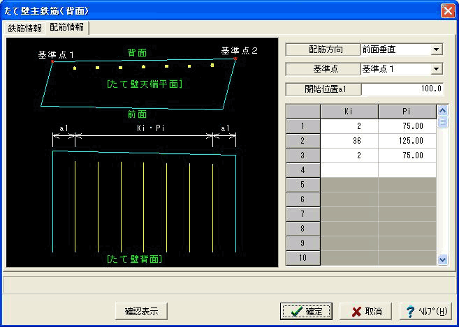Click the 開始位置a1 label
The width and height of the screenshot is (459, 327).
point(323,89)
